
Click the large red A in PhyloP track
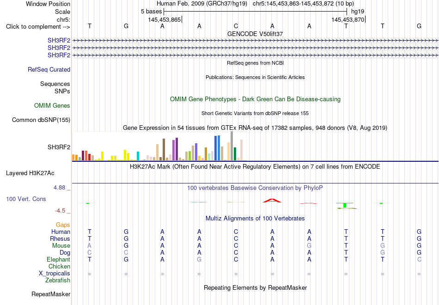[272, 200]
